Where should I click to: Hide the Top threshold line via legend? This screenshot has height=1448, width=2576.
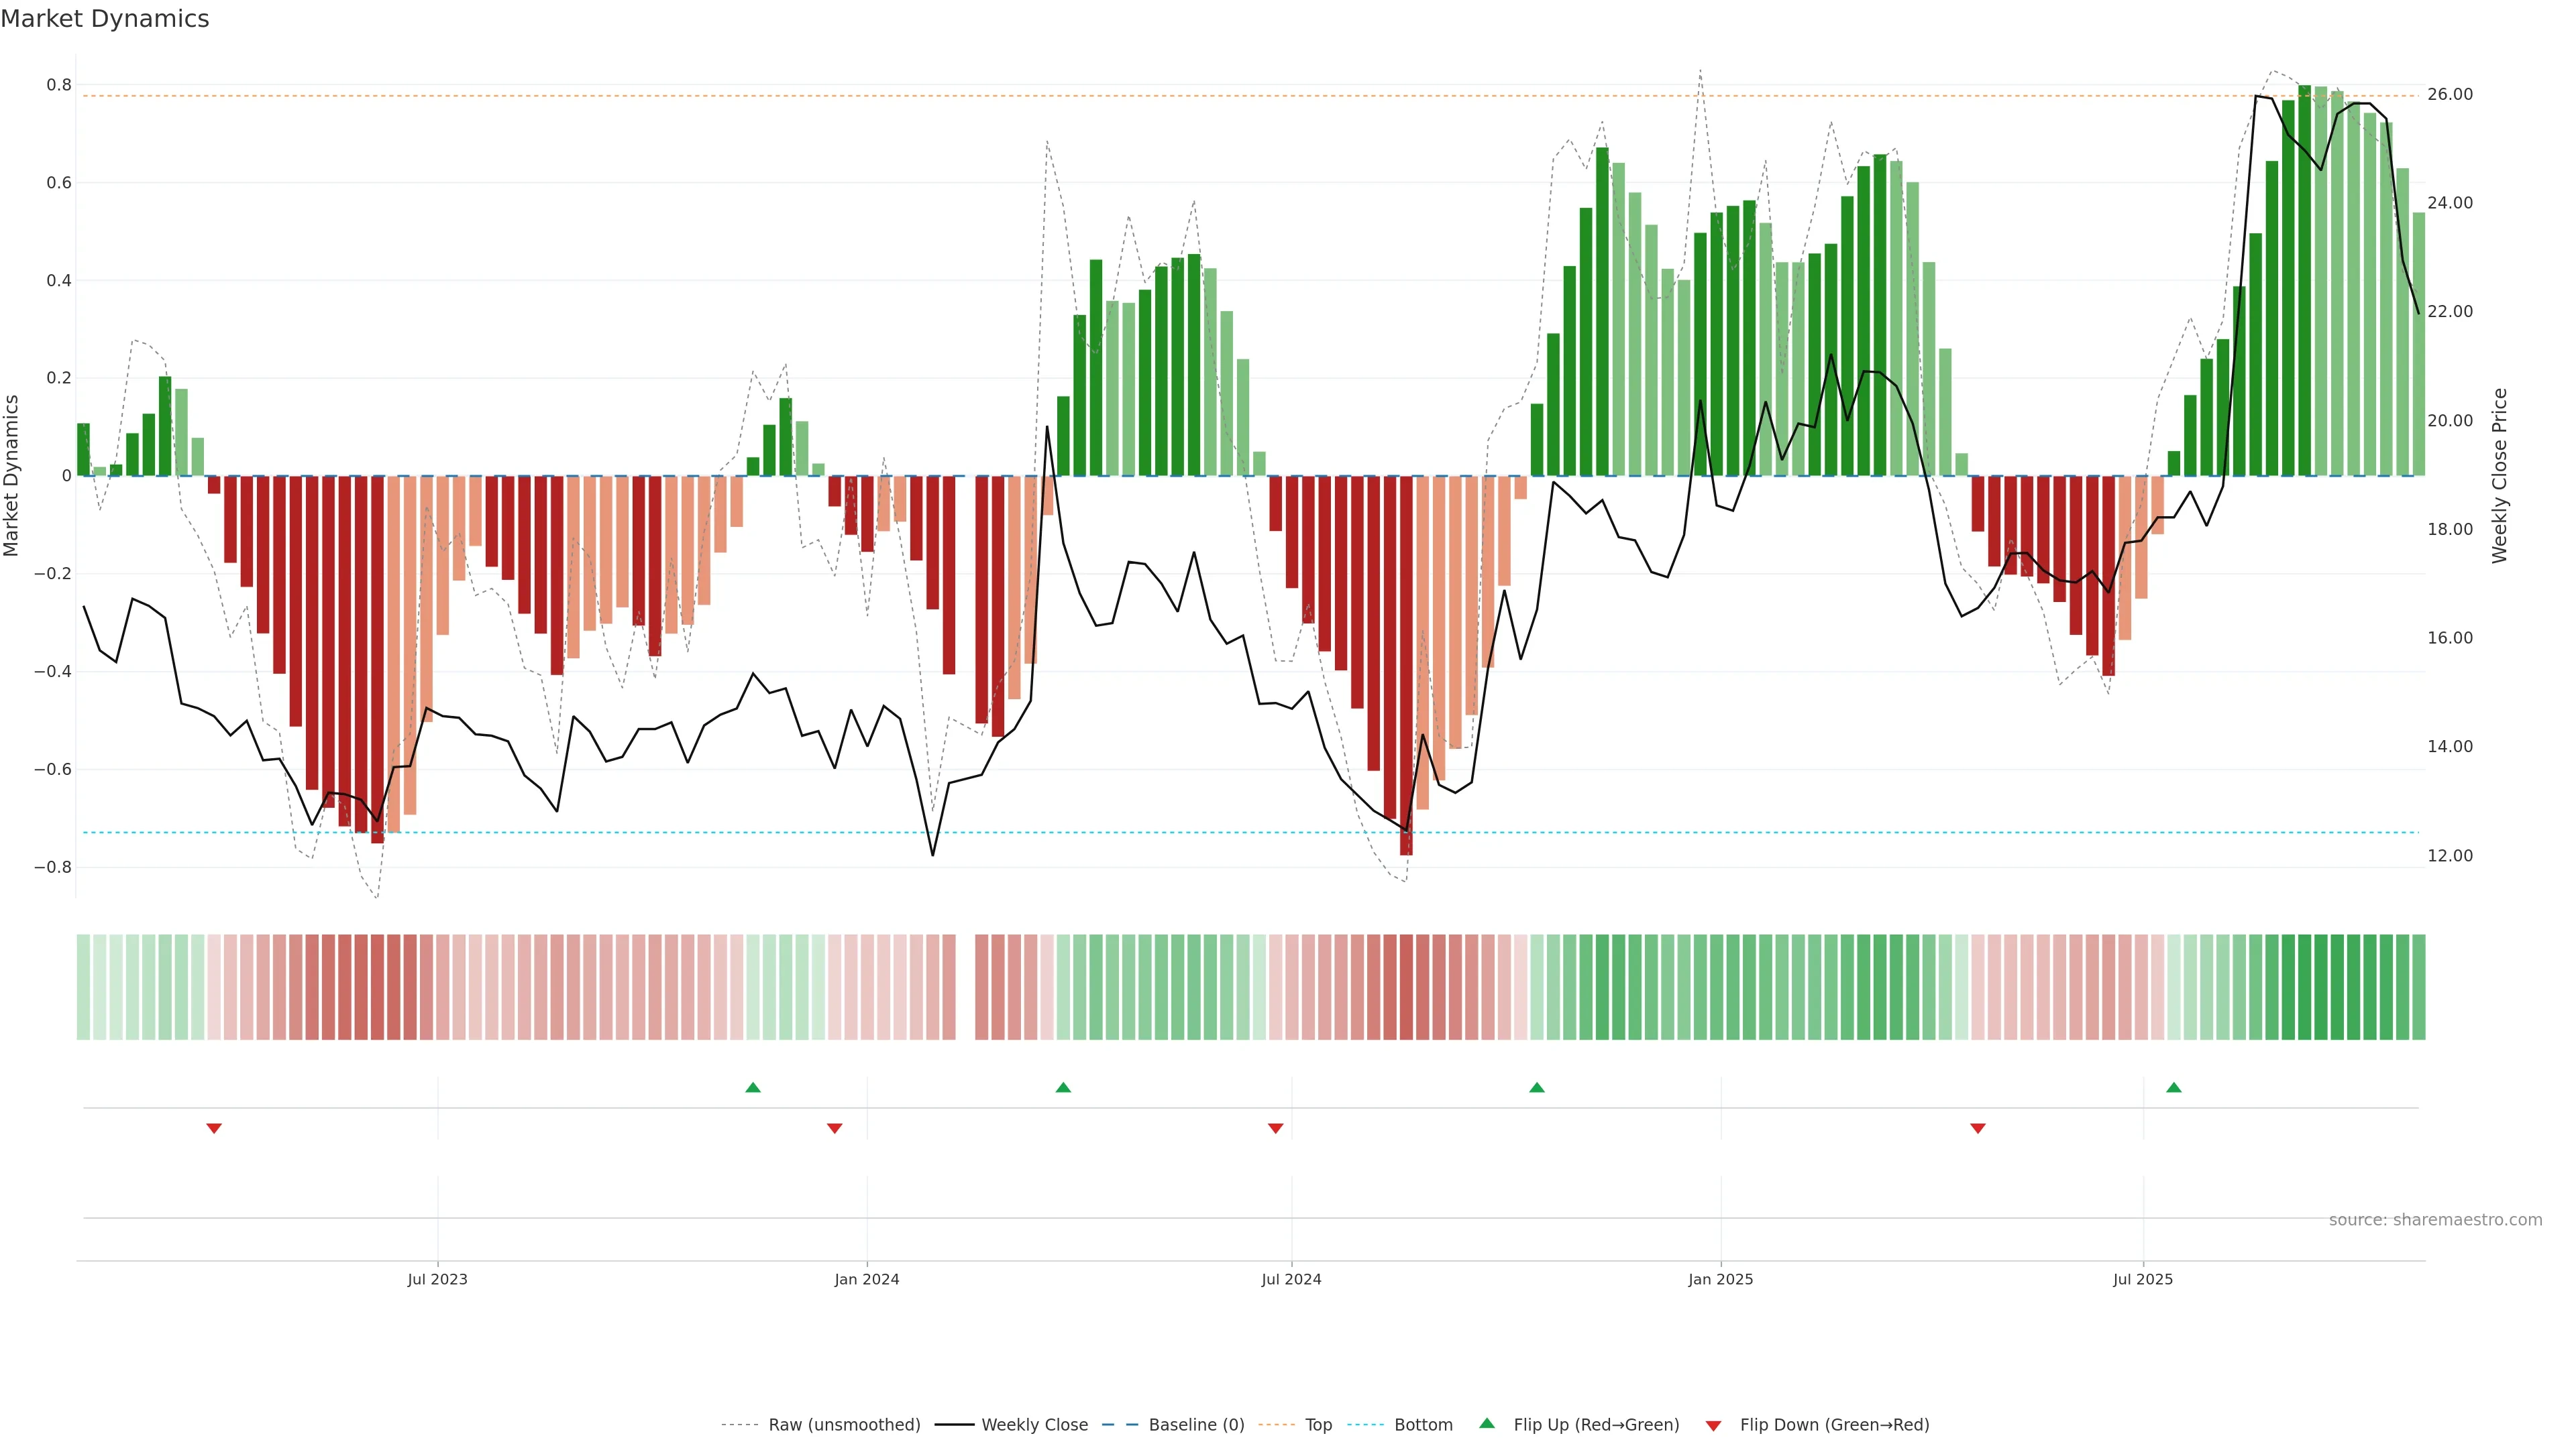[1318, 1425]
